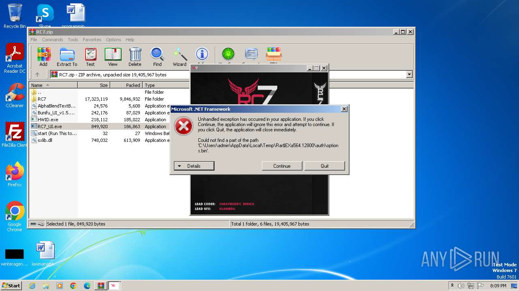The image size is (519, 291).
Task: Click the VirusScan bug toolbar icon
Action: pos(228,55)
